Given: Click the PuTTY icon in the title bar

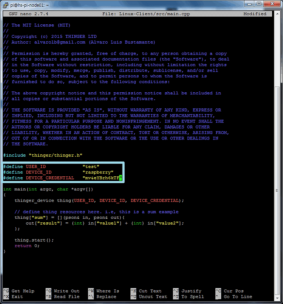Looking at the screenshot, I should [x=6, y=5].
